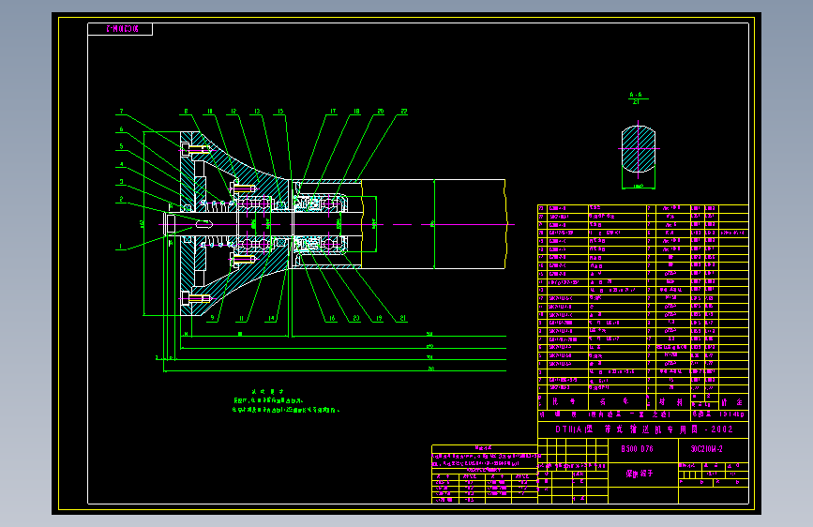The image size is (813, 527).
Task: Click part callout number 8
Action: (x=187, y=112)
